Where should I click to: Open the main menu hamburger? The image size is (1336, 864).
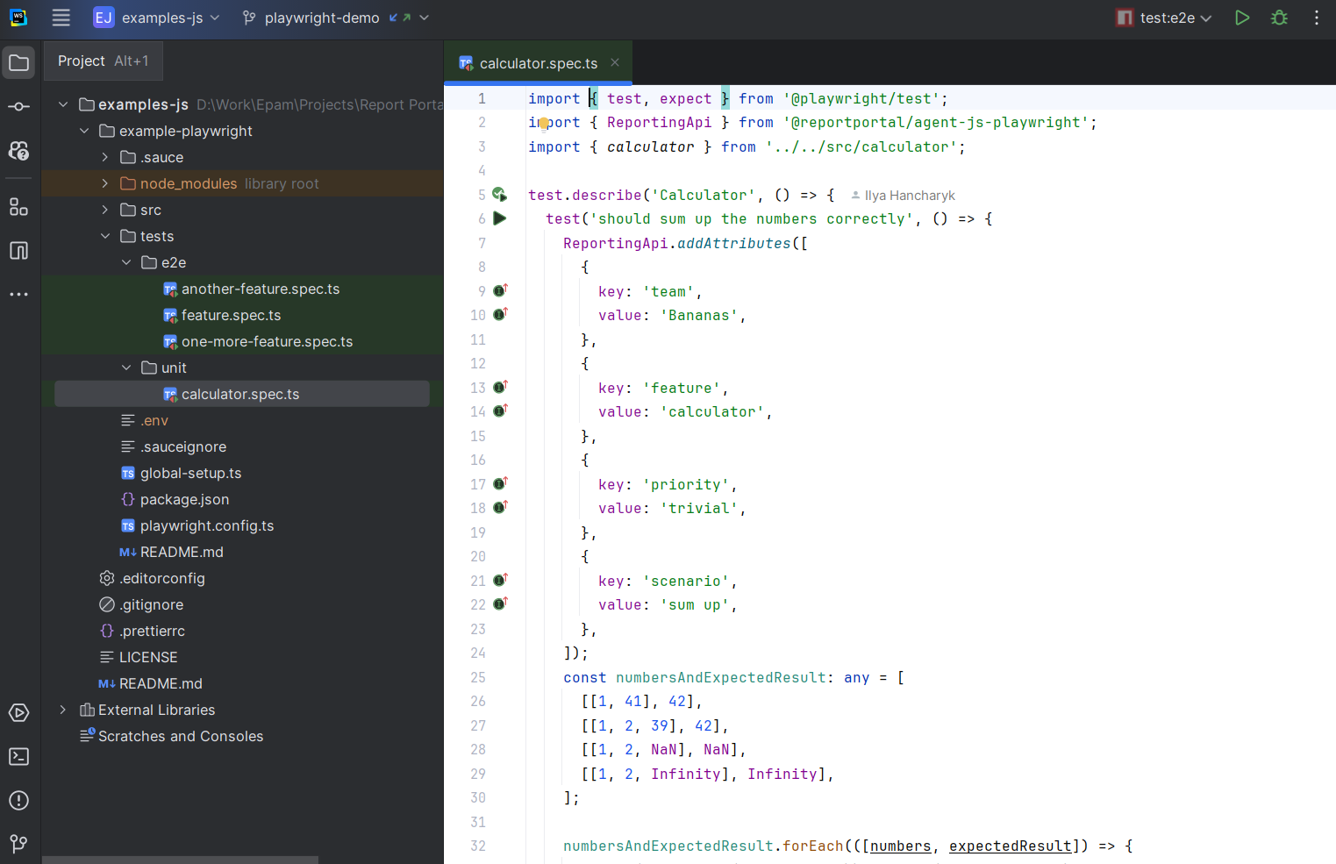[61, 18]
